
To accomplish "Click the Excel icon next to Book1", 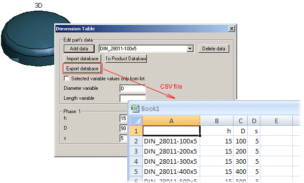I will pos(135,108).
